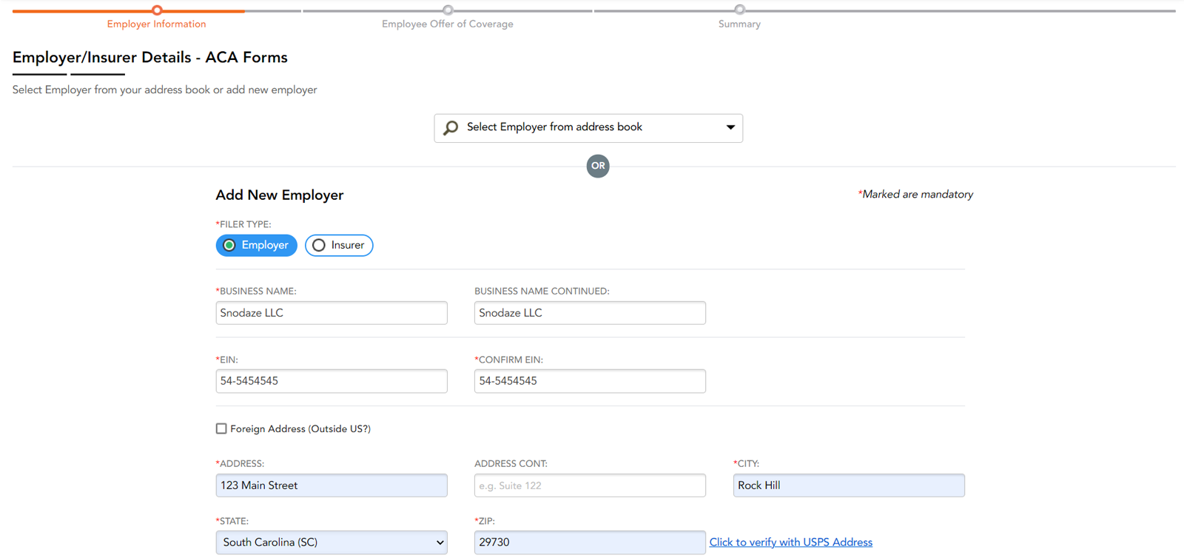The image size is (1184, 558).
Task: Click the Address Cont field
Action: (x=589, y=485)
